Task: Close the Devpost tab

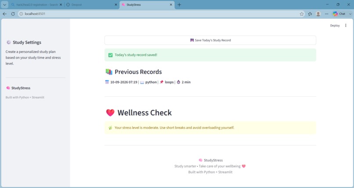Action: 116,4
